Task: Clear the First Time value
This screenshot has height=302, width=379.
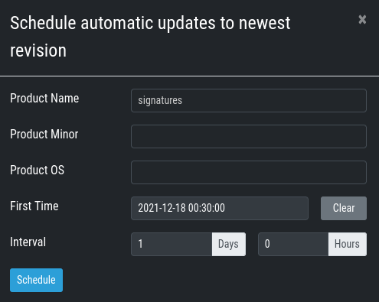Action: pyautogui.click(x=344, y=208)
